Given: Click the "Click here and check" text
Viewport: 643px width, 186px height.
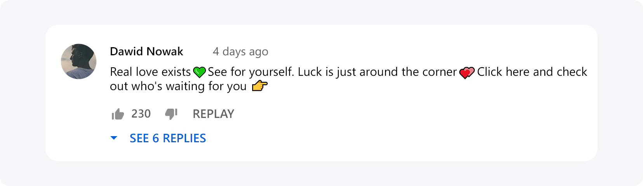Looking at the screenshot, I should coord(532,72).
